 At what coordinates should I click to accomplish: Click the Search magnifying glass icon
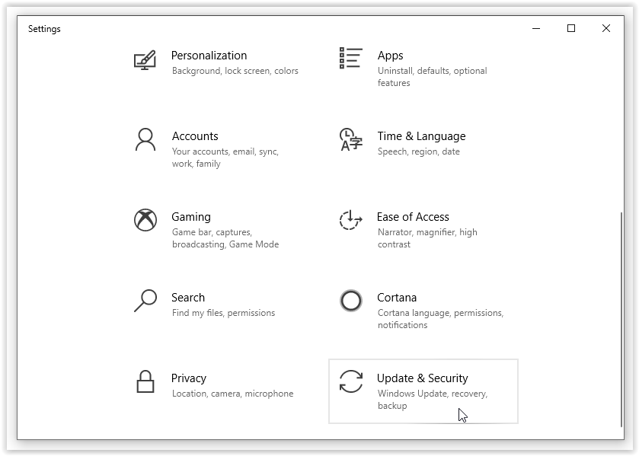tap(145, 301)
